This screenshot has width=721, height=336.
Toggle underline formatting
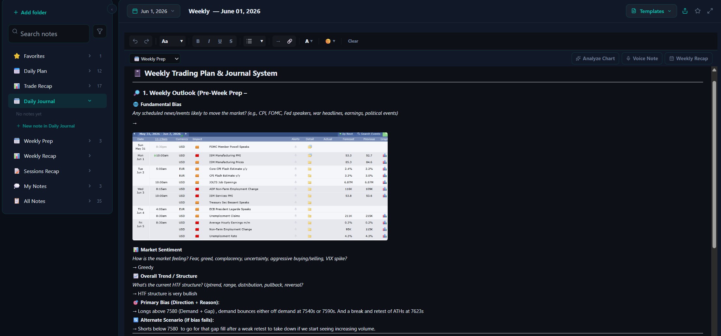(x=220, y=41)
